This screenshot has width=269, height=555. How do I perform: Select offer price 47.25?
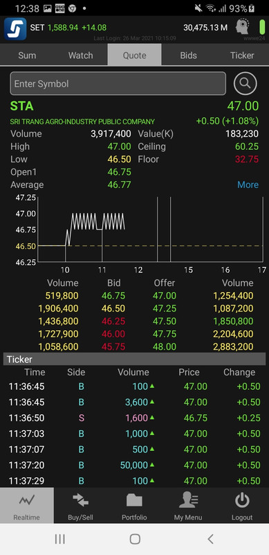click(165, 308)
